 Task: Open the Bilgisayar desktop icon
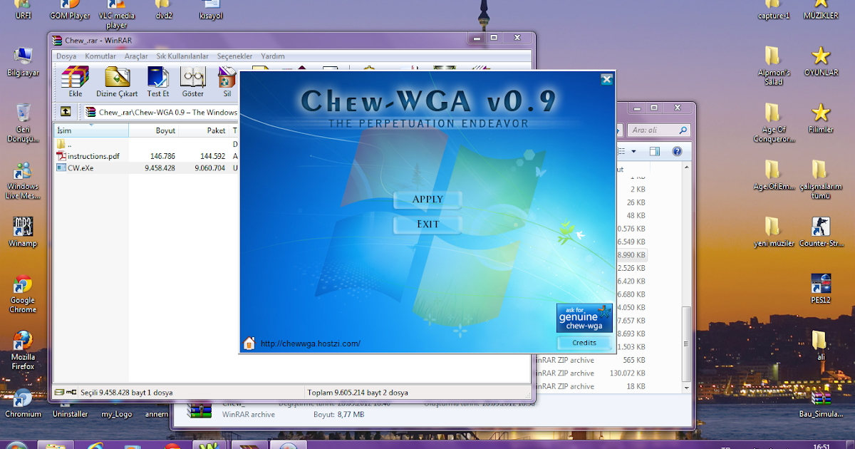[23, 61]
